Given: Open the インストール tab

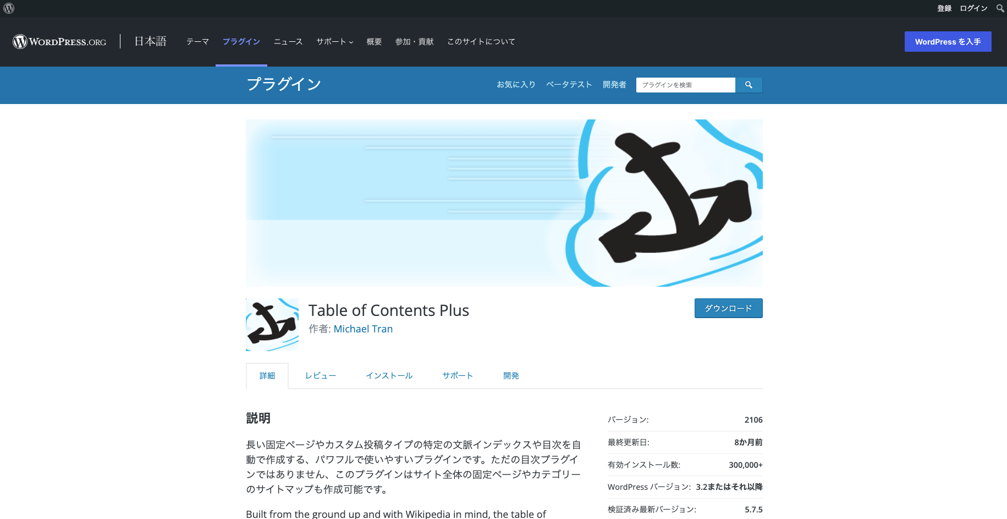Looking at the screenshot, I should pyautogui.click(x=389, y=376).
